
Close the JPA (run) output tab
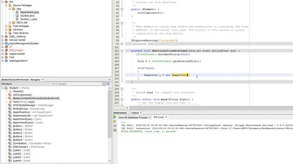[166, 117]
